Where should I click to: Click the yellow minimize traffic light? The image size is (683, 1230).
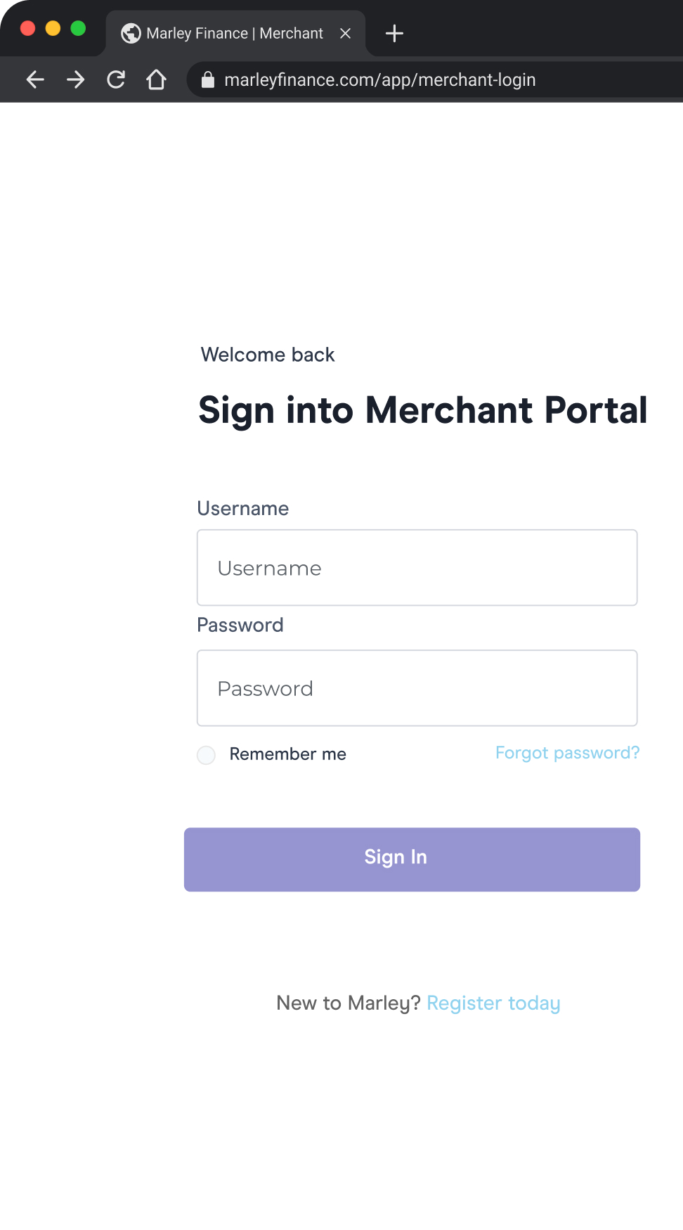click(52, 29)
